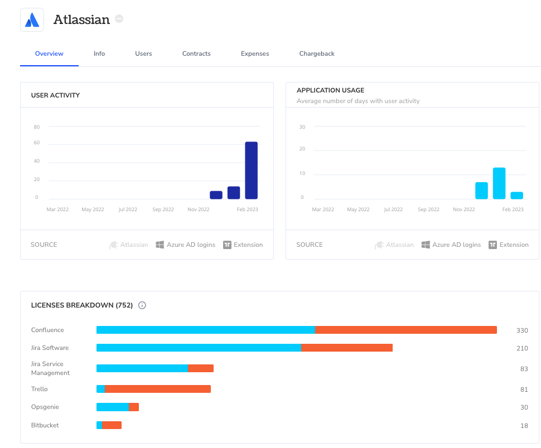
Task: Click Confluence blue bar segment
Action: pyautogui.click(x=206, y=330)
